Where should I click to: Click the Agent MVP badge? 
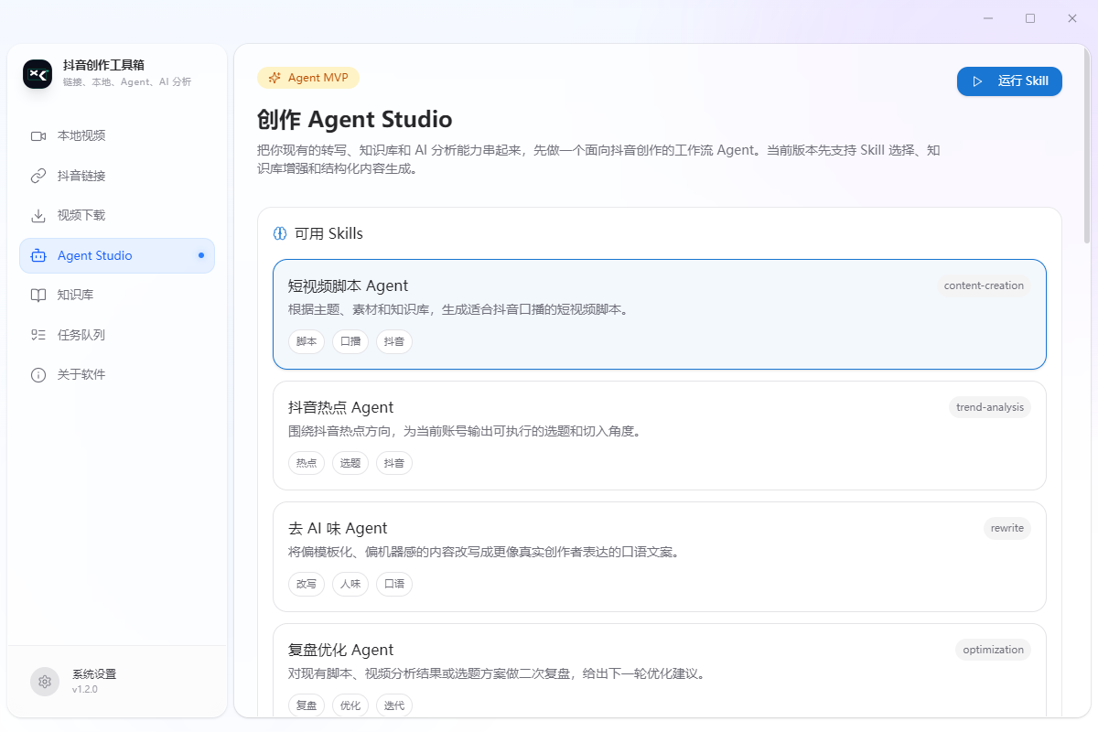point(308,78)
